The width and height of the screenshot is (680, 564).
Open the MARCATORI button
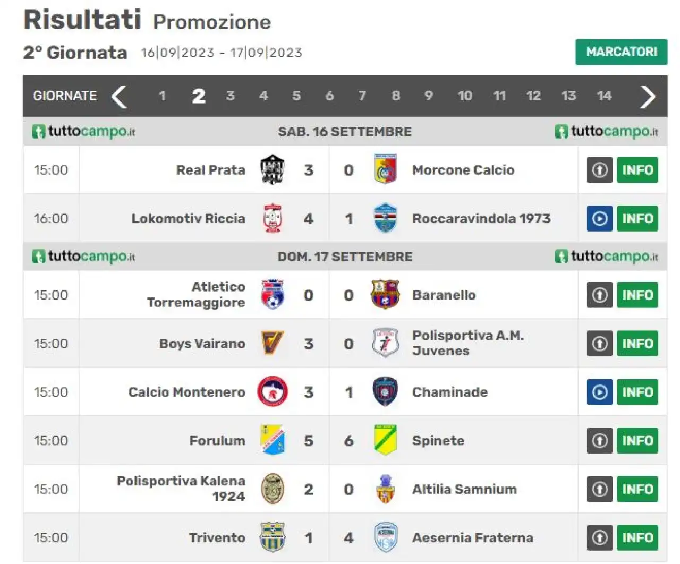tap(622, 52)
